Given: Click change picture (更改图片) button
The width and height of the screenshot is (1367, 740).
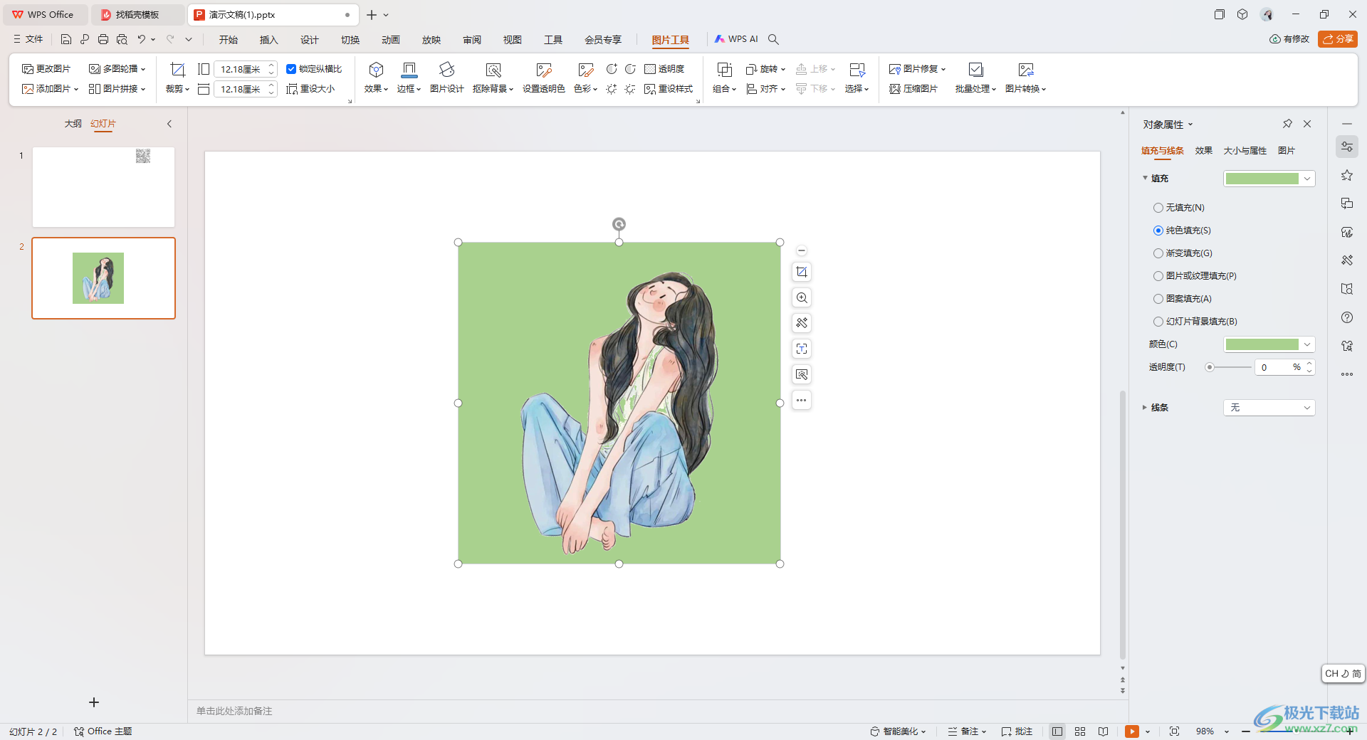Looking at the screenshot, I should tap(46, 69).
